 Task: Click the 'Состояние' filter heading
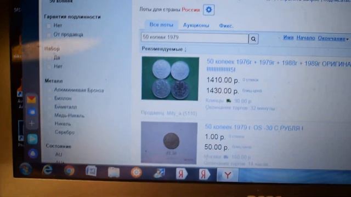pyautogui.click(x=59, y=146)
